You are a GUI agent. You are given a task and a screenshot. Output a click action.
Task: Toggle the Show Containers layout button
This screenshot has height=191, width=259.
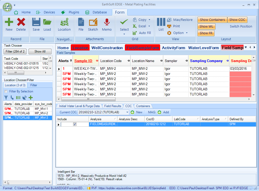212,20
